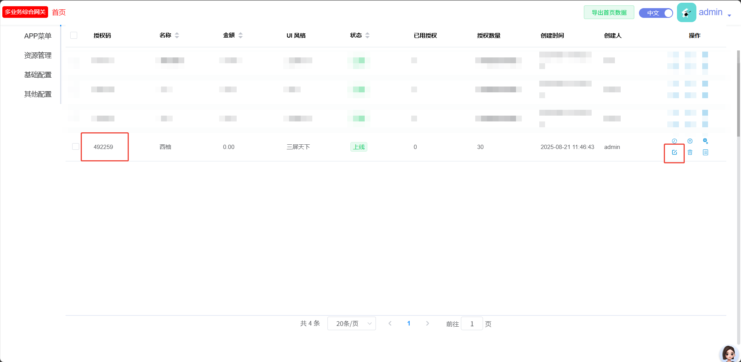This screenshot has width=741, height=362.
Task: Click the 导出首页数据 button
Action: (609, 12)
